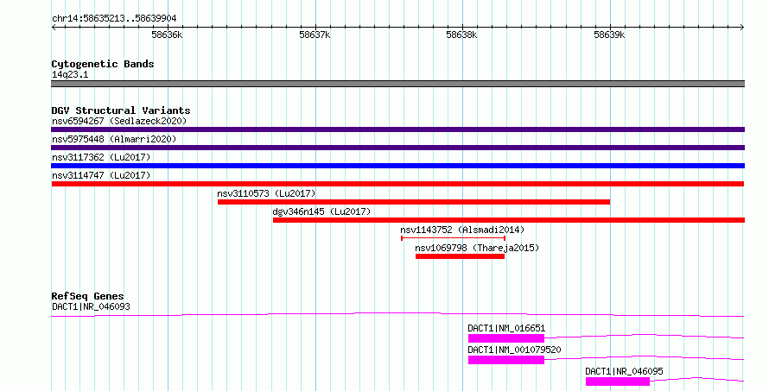Click the purple bar for nsv5975448
This screenshot has width=769, height=391.
click(397, 148)
